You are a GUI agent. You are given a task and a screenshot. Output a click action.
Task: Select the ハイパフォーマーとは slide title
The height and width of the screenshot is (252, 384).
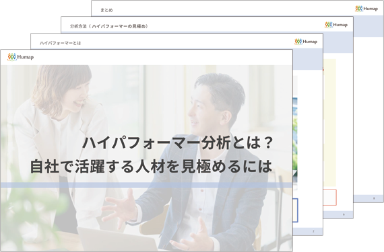(60, 43)
